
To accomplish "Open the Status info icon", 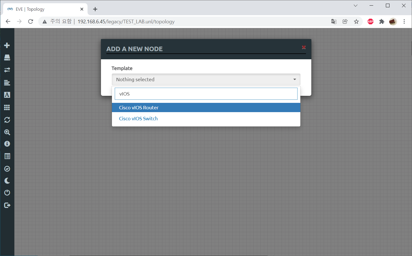I will pyautogui.click(x=7, y=144).
